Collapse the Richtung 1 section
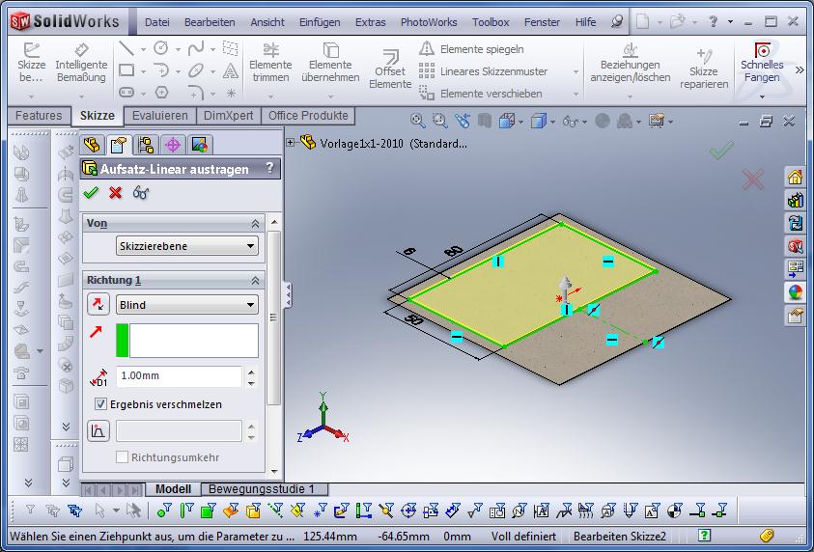 pos(255,280)
